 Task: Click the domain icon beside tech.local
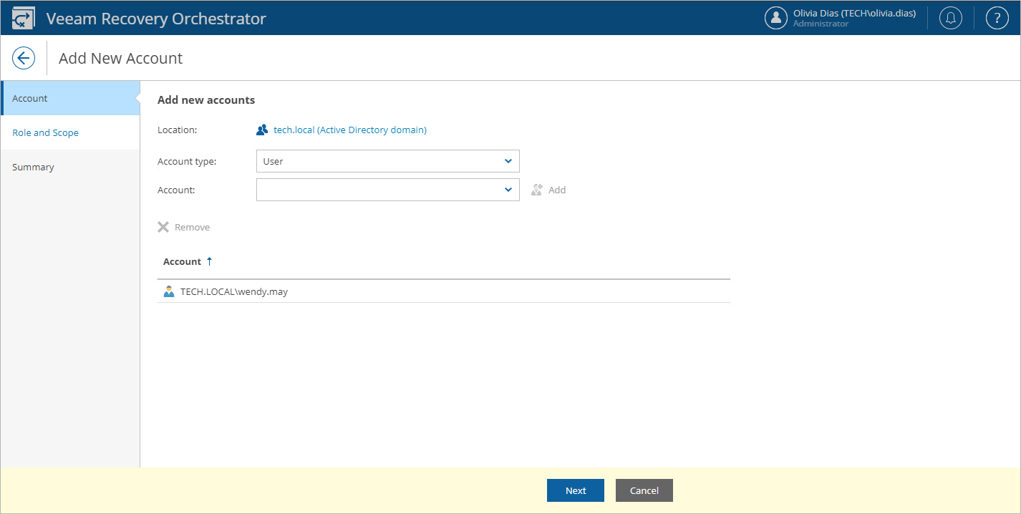pos(262,130)
